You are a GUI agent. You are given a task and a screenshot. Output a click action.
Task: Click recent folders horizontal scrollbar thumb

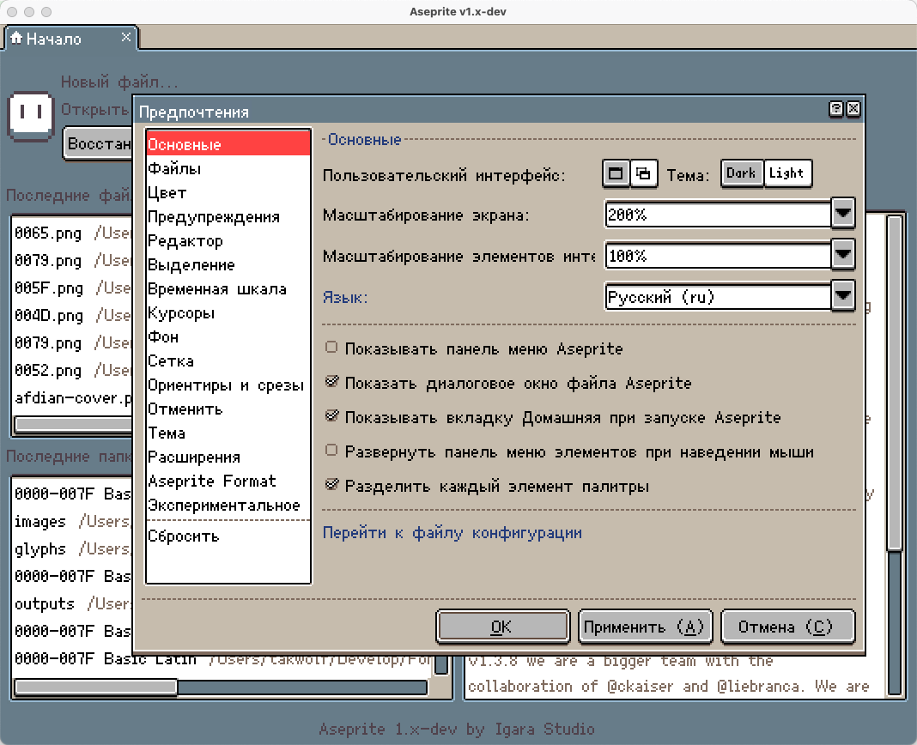tap(96, 687)
